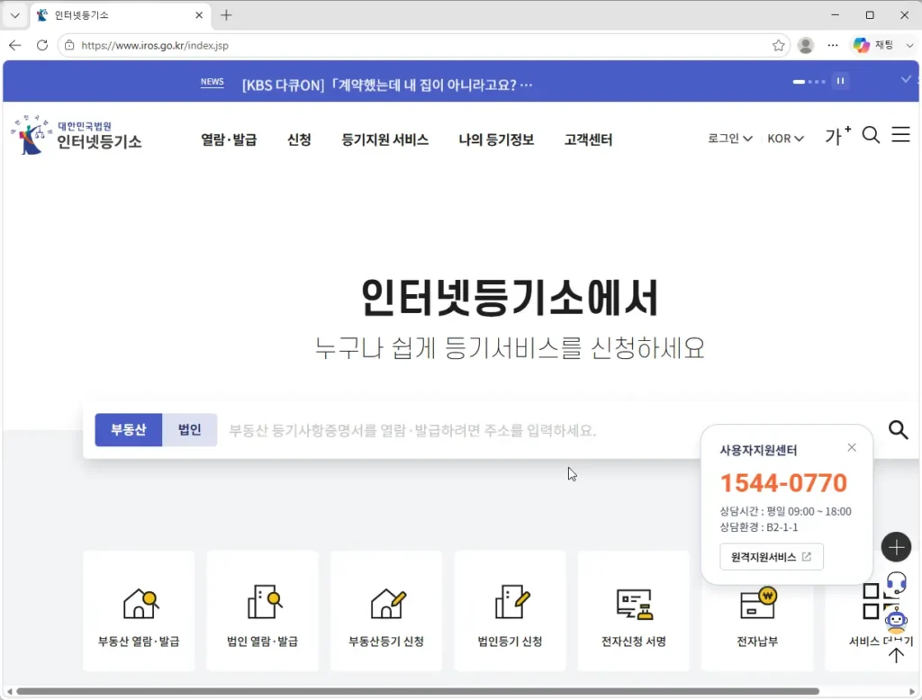922x700 pixels.
Task: Add page to favorites star icon
Action: click(x=778, y=45)
